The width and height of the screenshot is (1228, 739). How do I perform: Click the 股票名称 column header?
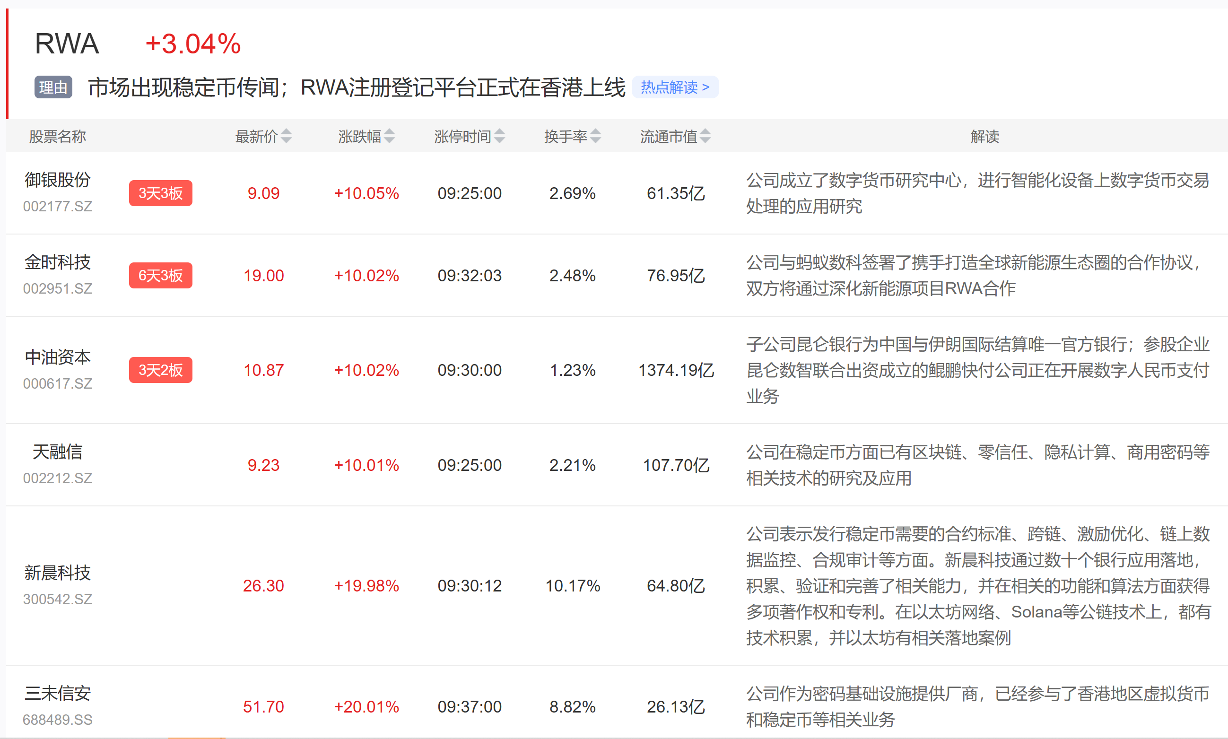coord(58,136)
